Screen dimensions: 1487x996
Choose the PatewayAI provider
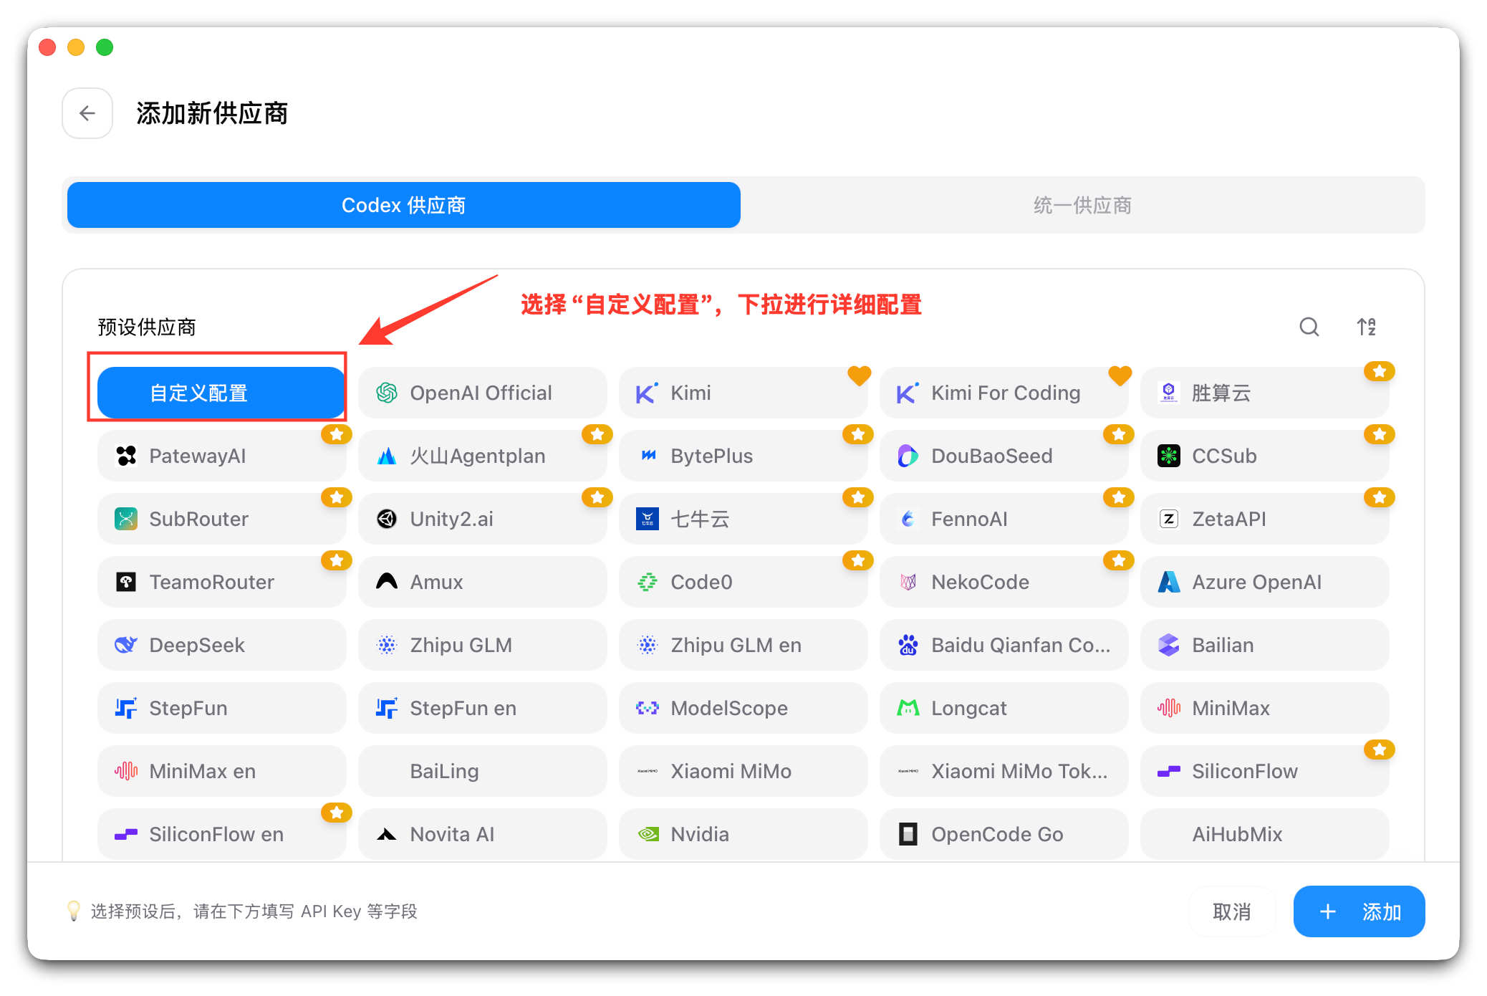point(221,456)
